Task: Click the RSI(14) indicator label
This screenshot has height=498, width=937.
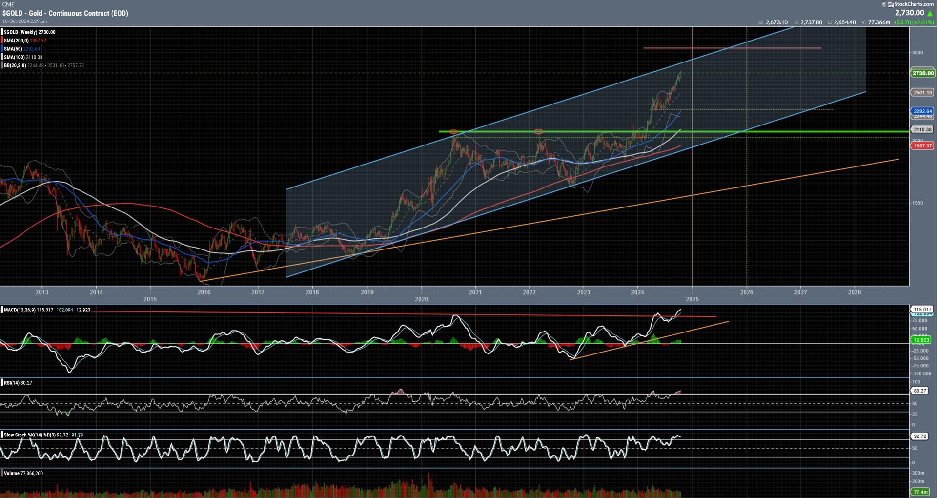Action: click(11, 383)
